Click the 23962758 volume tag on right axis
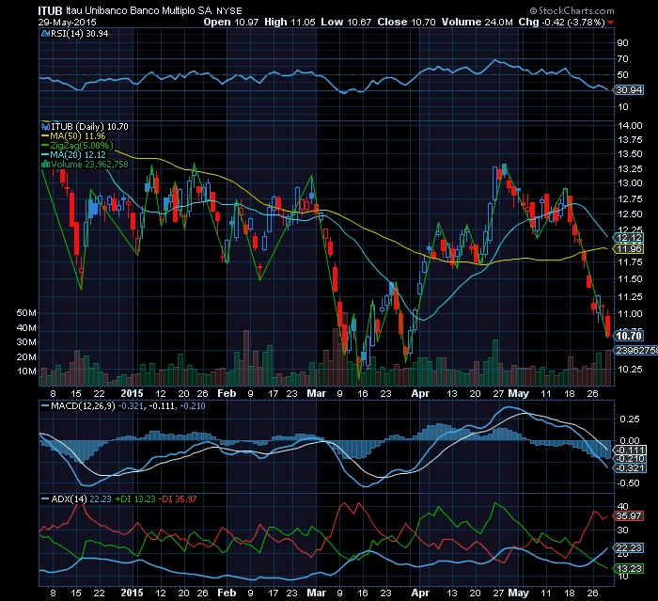 point(636,350)
